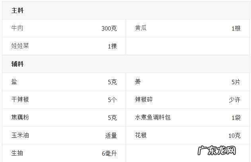251x162 pixels.
Task: Select the 盐 ingredient entry
Action: pyautogui.click(x=14, y=81)
